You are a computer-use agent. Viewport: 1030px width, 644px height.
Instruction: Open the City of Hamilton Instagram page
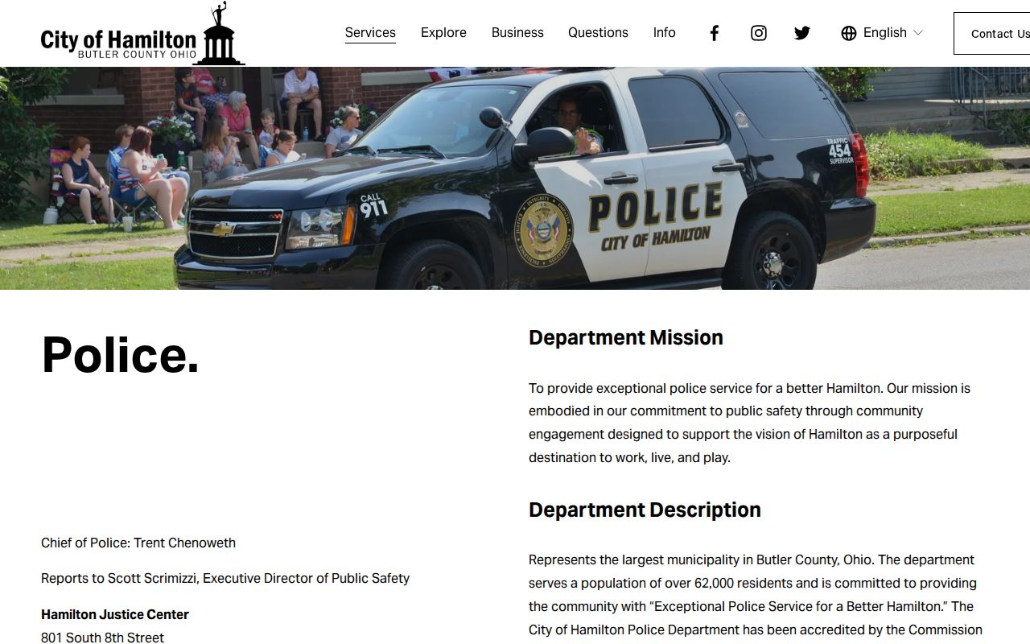pos(758,33)
